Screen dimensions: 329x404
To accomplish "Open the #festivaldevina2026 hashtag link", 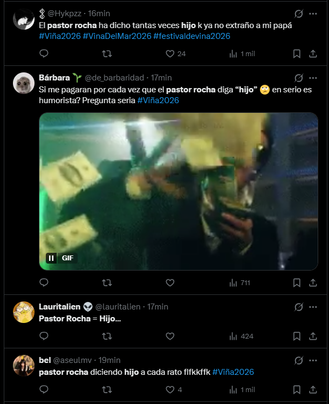I will click(191, 36).
